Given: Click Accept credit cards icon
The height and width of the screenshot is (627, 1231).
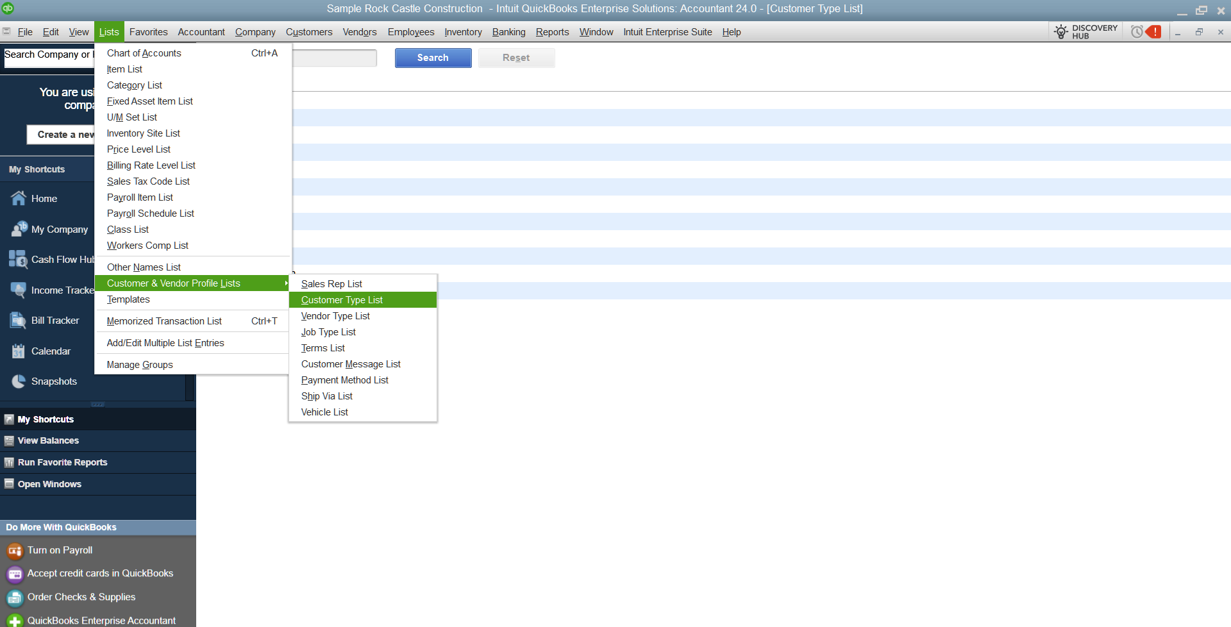Looking at the screenshot, I should (x=15, y=574).
